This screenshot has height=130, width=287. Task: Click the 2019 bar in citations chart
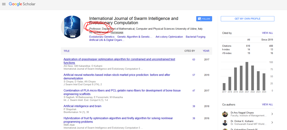coord(235,79)
